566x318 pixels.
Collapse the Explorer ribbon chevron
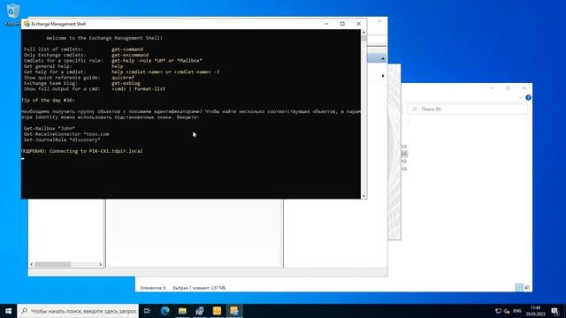(x=520, y=98)
